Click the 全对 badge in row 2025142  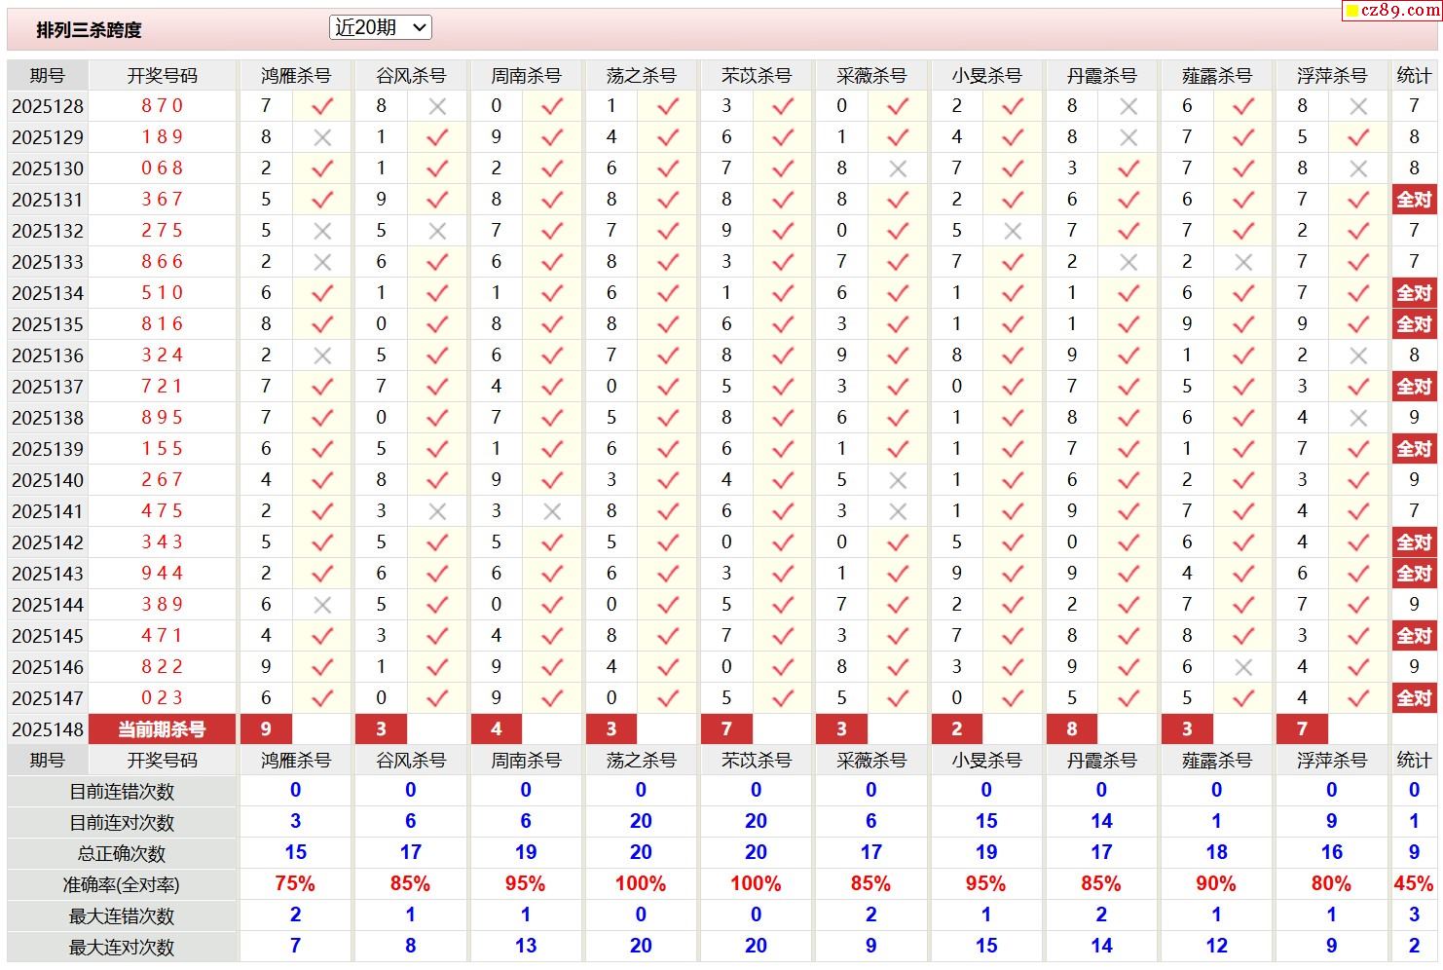tap(1414, 542)
